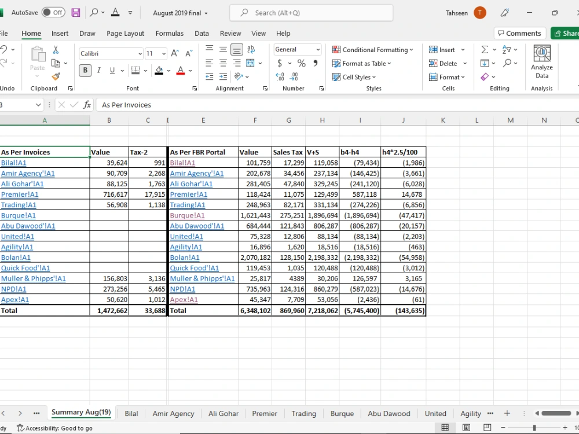Click the Share button
Image resolution: width=579 pixels, height=434 pixels.
pos(565,33)
